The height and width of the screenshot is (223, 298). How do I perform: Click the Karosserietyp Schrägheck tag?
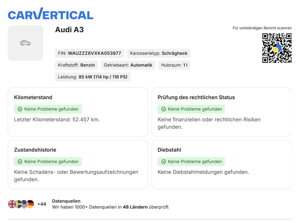pos(159,53)
